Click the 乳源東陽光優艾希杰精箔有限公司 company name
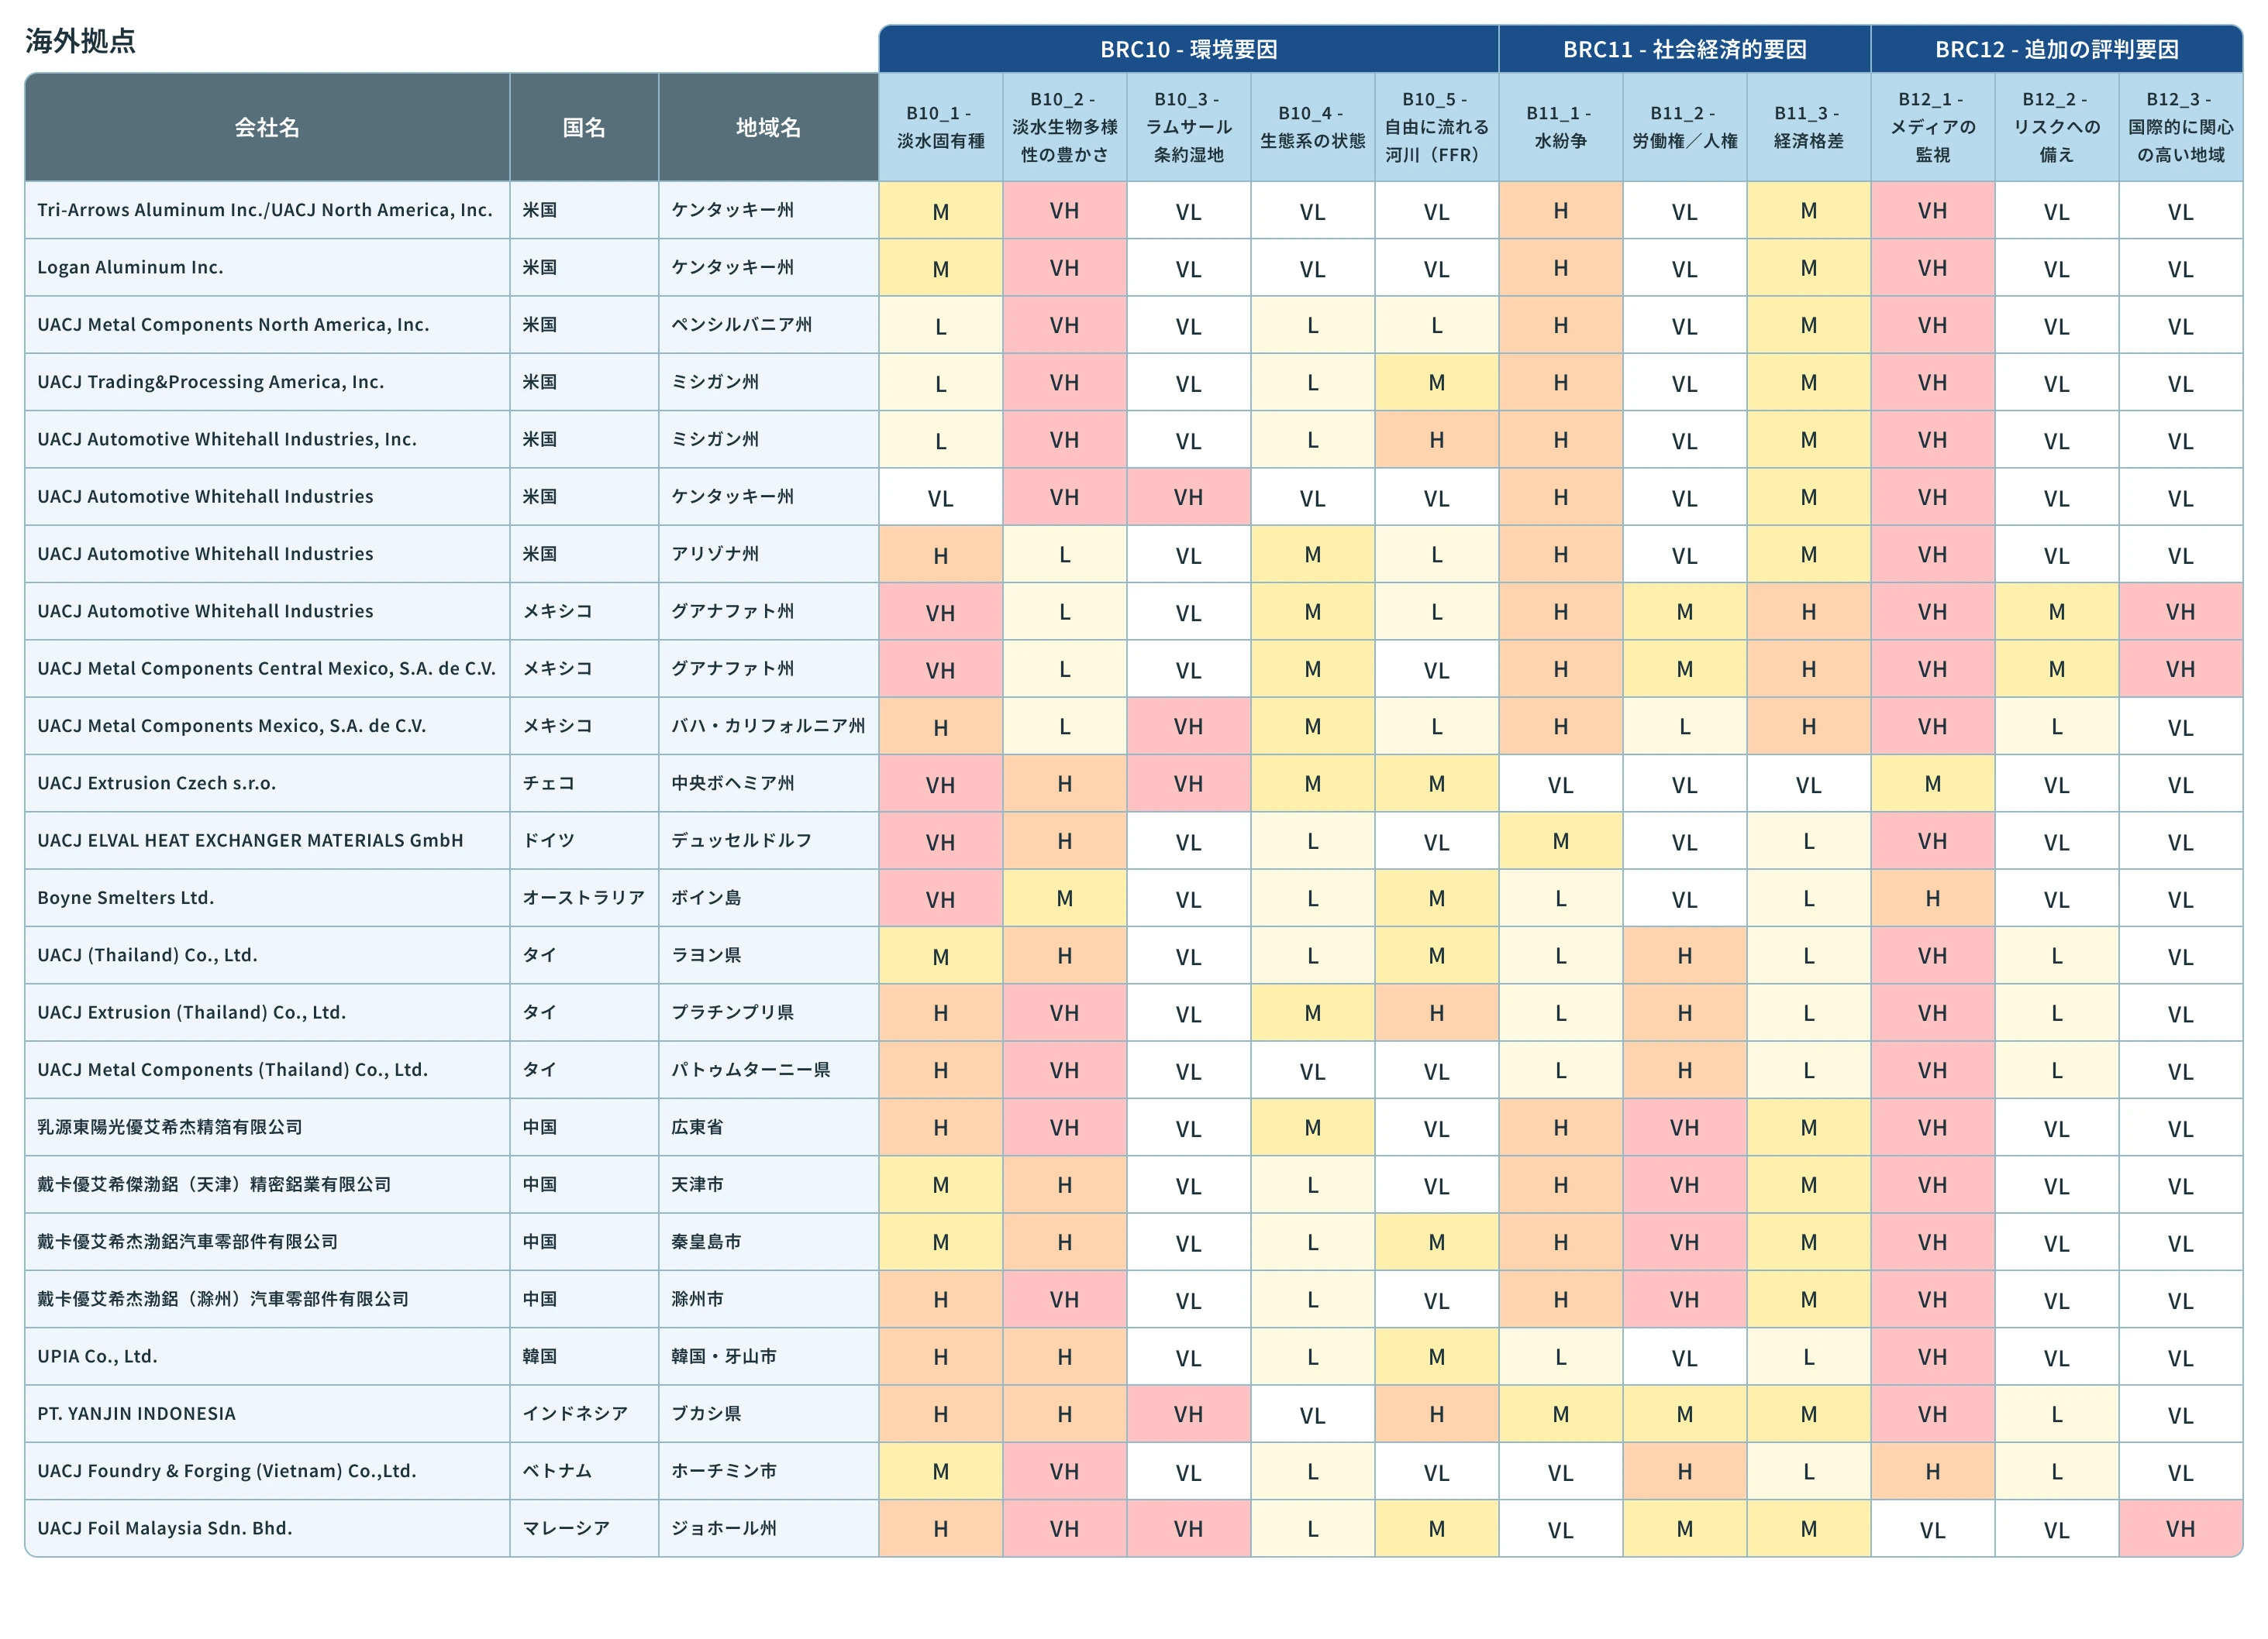 tap(170, 1126)
